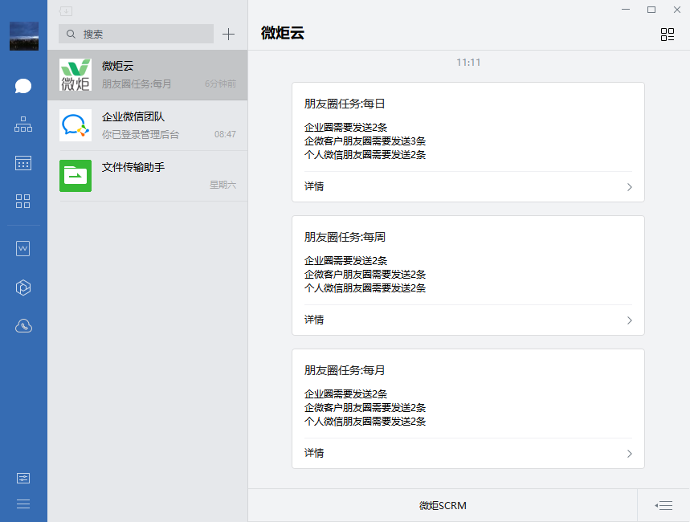690x522 pixels.
Task: Open 详情 for 朋友圈任务:每日 card
Action: click(468, 186)
